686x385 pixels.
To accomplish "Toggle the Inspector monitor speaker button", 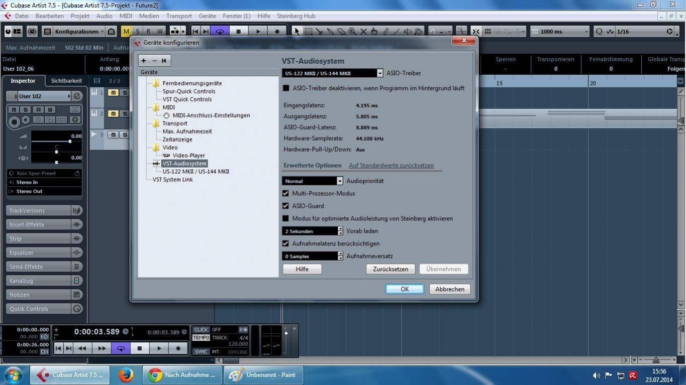I will (x=26, y=120).
